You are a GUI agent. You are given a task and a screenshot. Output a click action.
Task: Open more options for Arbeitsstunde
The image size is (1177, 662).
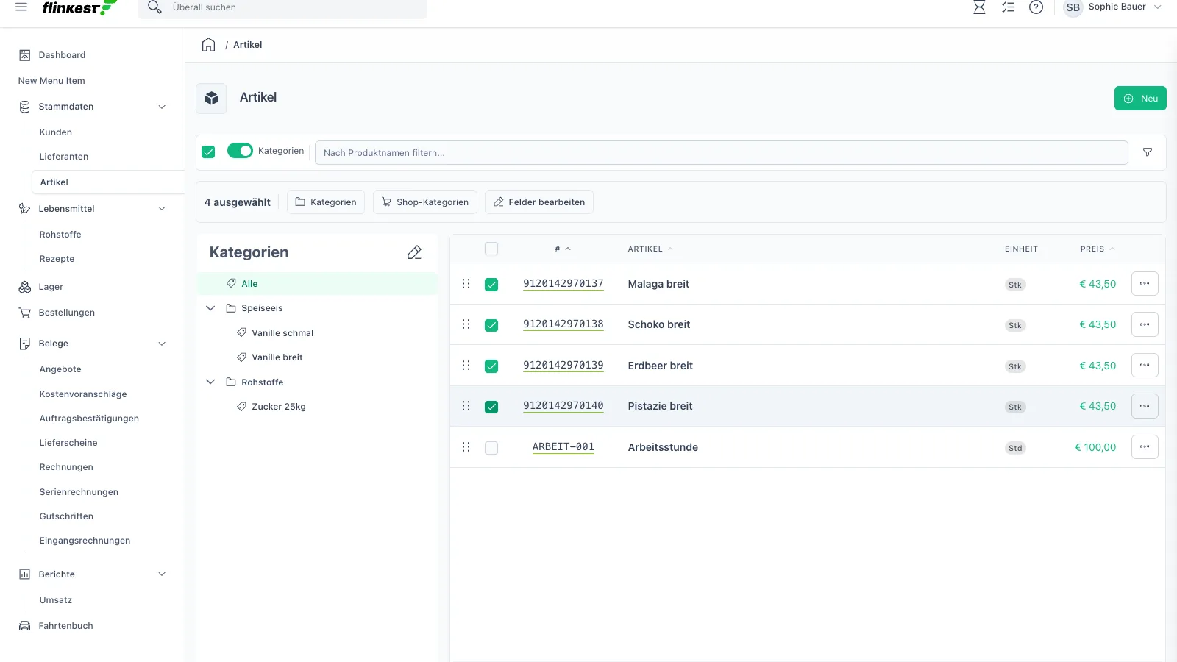click(x=1145, y=447)
